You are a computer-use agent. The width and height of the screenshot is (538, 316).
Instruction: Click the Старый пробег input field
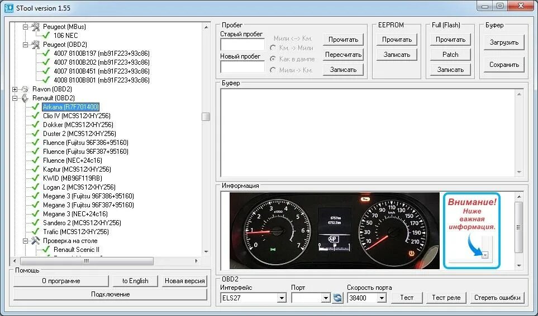pos(242,45)
